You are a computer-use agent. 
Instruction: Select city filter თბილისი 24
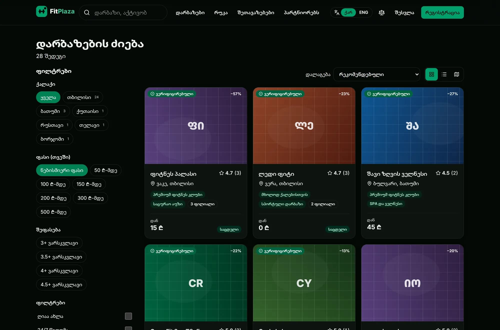coord(83,97)
